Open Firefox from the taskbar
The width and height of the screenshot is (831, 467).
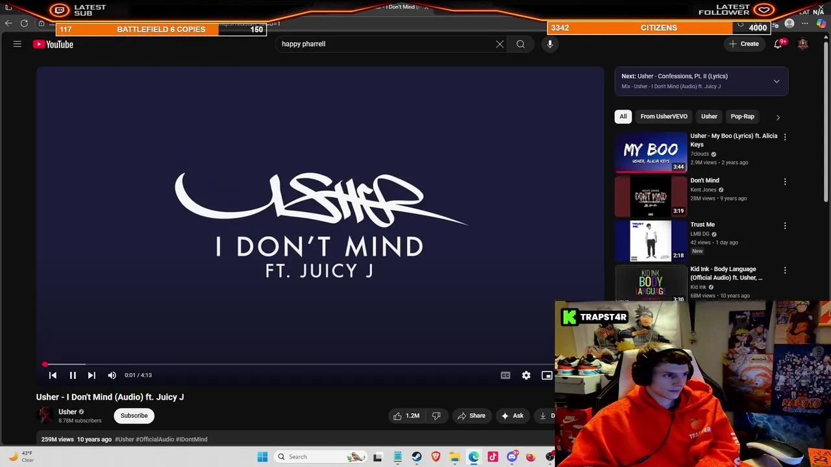pyautogui.click(x=531, y=457)
